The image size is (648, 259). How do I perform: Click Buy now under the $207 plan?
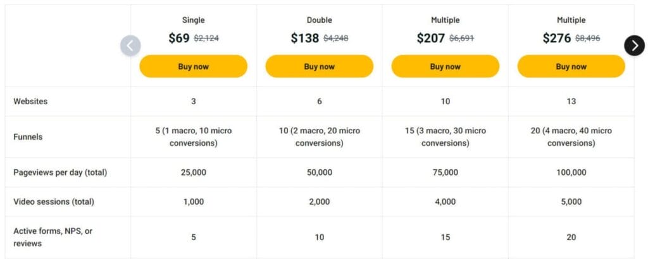click(445, 66)
